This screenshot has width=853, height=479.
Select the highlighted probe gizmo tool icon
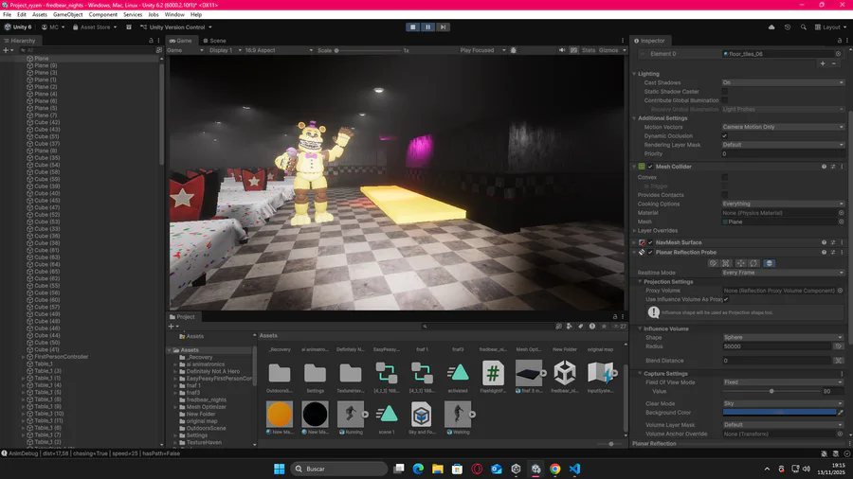[x=769, y=263]
